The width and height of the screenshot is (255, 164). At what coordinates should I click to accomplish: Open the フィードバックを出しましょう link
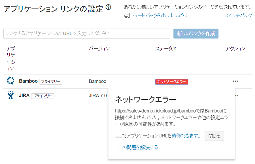pyautogui.click(x=159, y=16)
